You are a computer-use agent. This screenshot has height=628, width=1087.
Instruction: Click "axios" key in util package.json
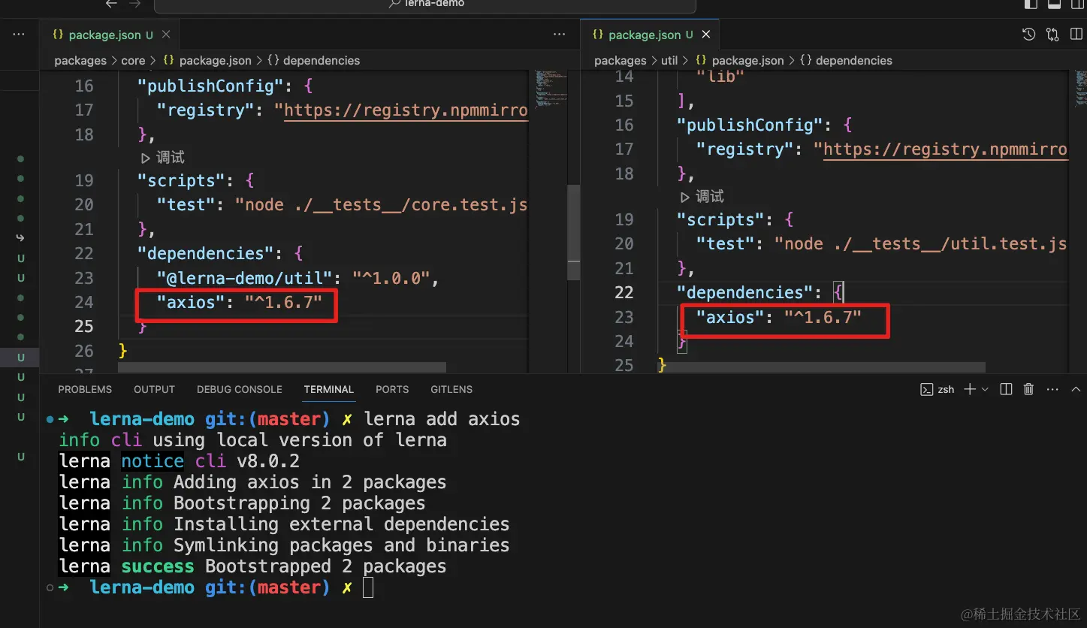pyautogui.click(x=731, y=317)
